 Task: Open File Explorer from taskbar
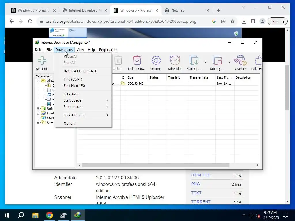point(35,215)
